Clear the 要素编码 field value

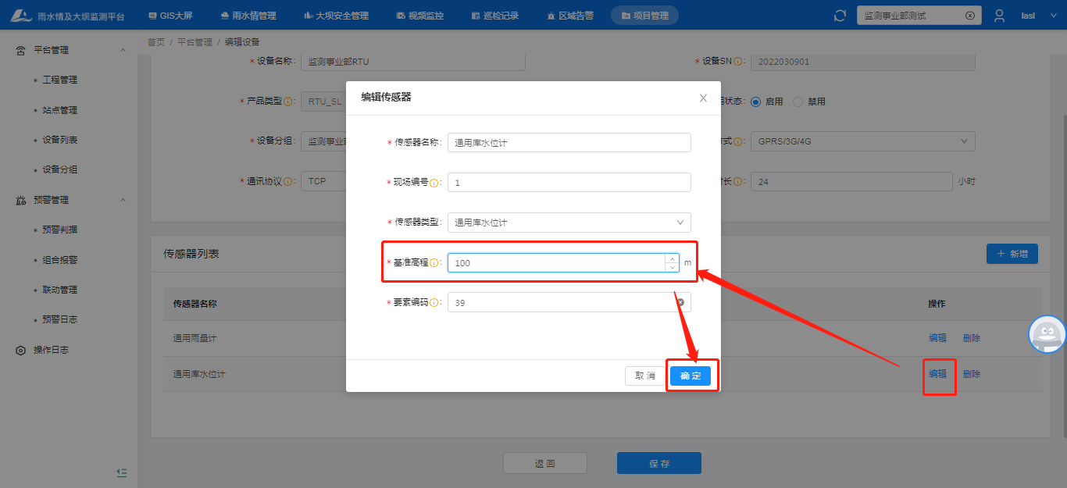click(x=680, y=302)
